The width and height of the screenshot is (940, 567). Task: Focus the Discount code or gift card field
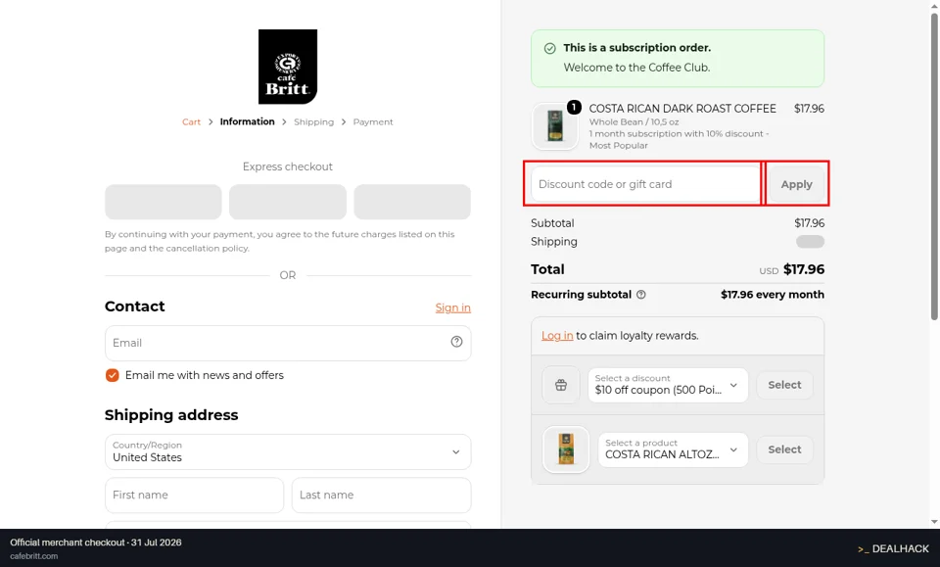click(645, 184)
